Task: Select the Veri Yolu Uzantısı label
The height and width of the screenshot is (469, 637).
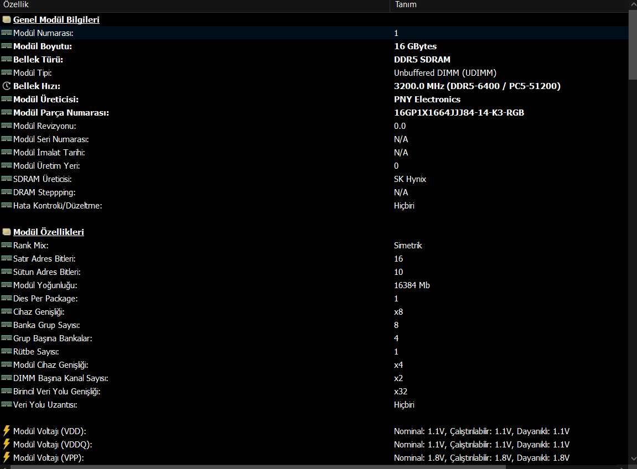Action: click(x=45, y=405)
